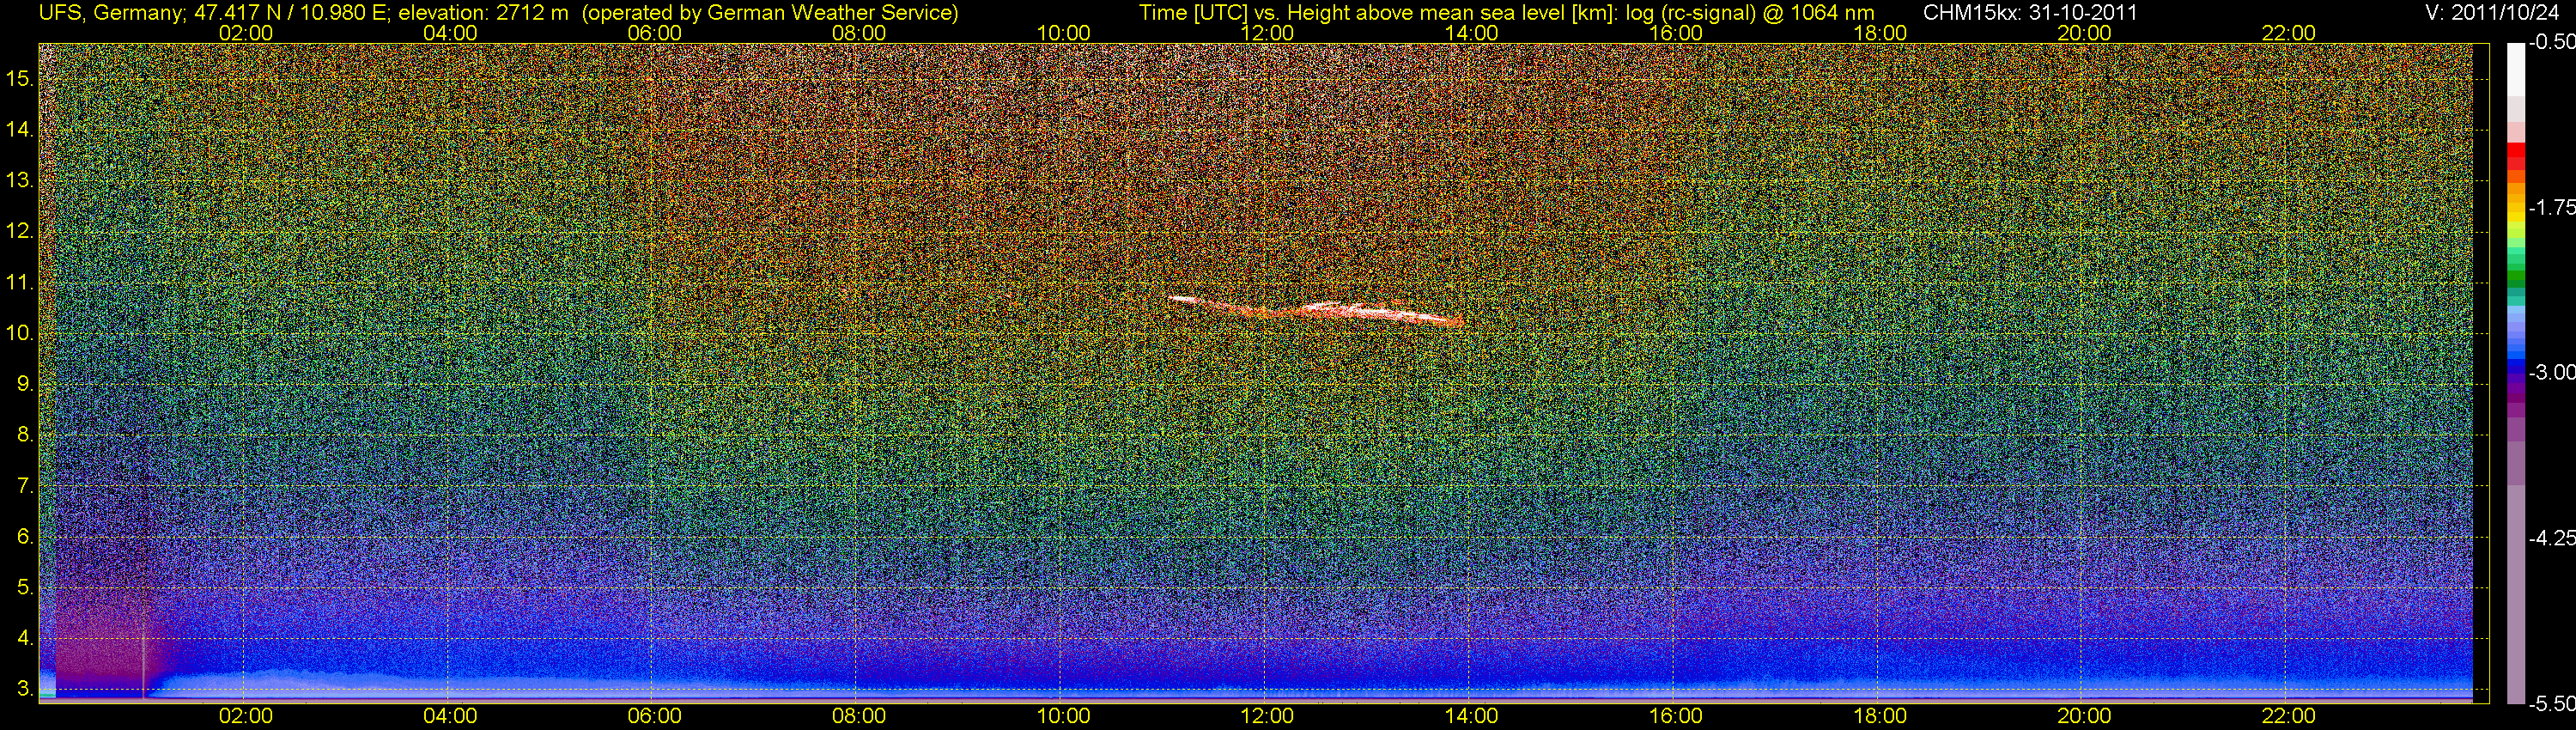Screen dimensions: 2576x730
Task: Click bottom time axis label 16:00
Action: click(x=1676, y=716)
